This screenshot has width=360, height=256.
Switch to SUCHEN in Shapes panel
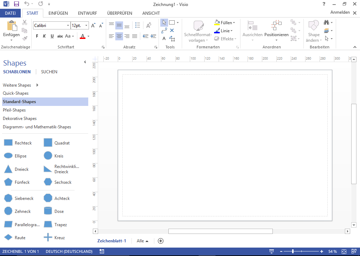click(49, 72)
